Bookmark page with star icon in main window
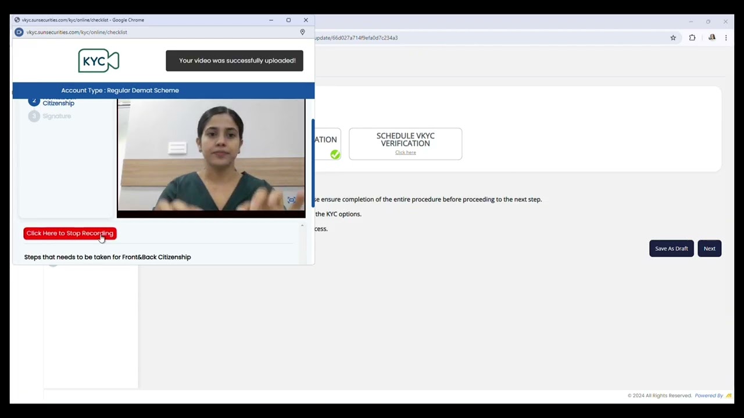This screenshot has height=418, width=744. point(673,38)
